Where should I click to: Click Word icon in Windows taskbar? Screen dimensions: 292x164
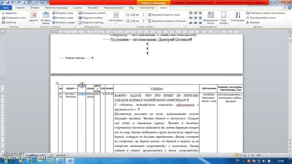click(x=70, y=161)
